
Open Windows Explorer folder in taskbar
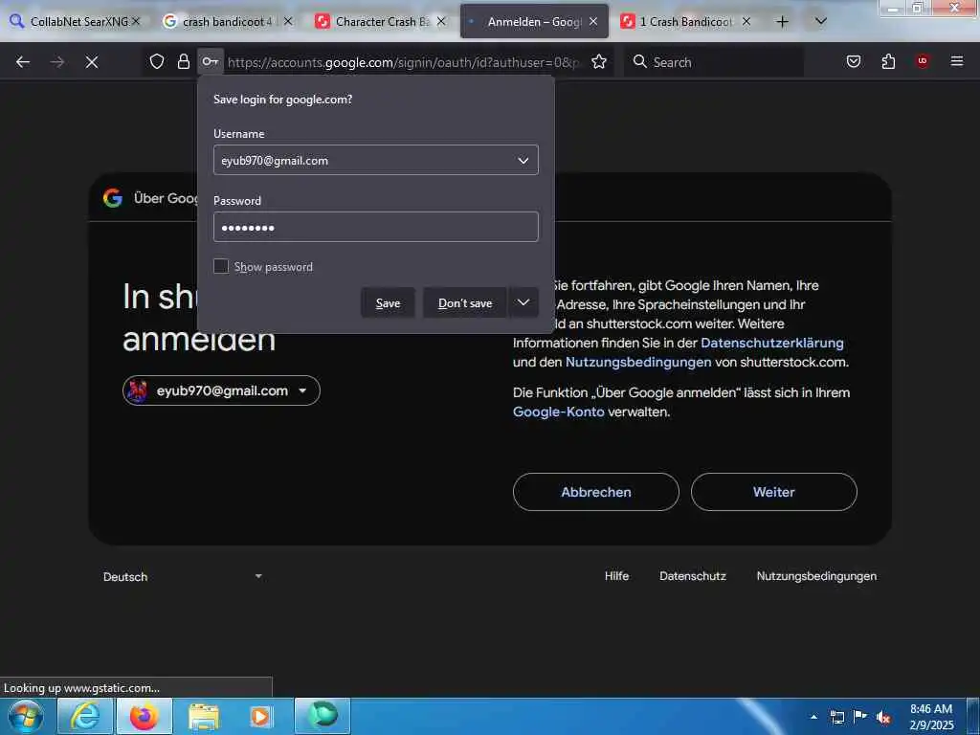point(203,716)
